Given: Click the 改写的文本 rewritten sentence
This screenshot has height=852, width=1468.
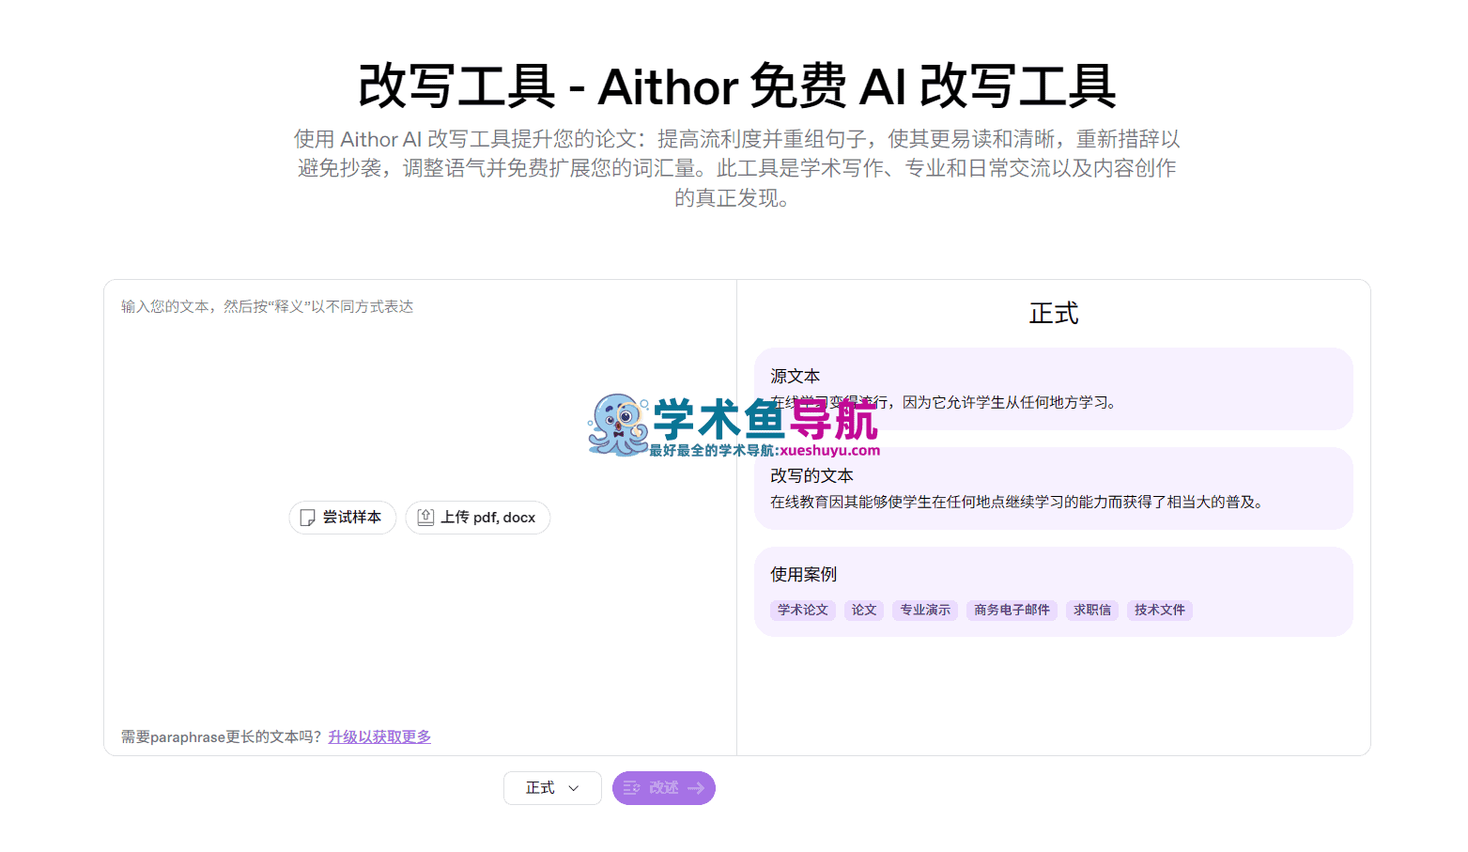Looking at the screenshot, I should click(1019, 503).
